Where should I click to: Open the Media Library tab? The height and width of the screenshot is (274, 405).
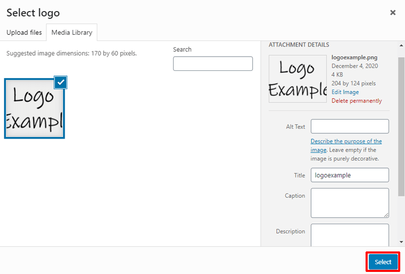[72, 33]
